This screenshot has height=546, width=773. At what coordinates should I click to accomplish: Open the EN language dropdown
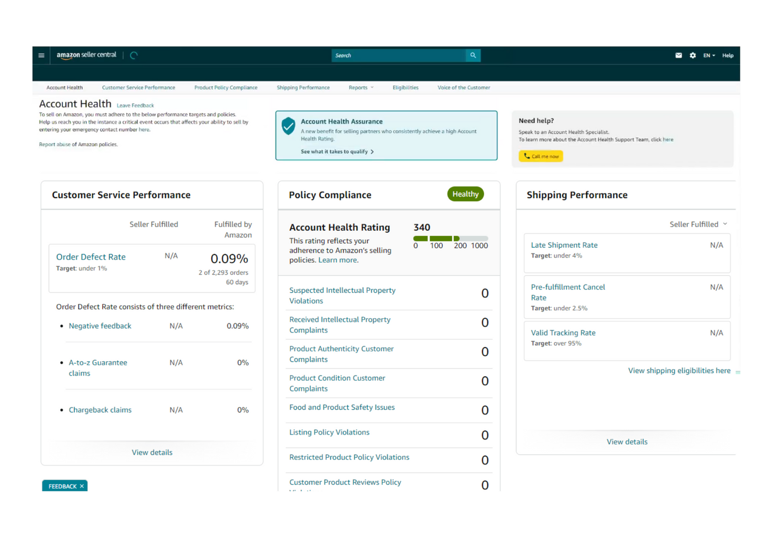[709, 56]
